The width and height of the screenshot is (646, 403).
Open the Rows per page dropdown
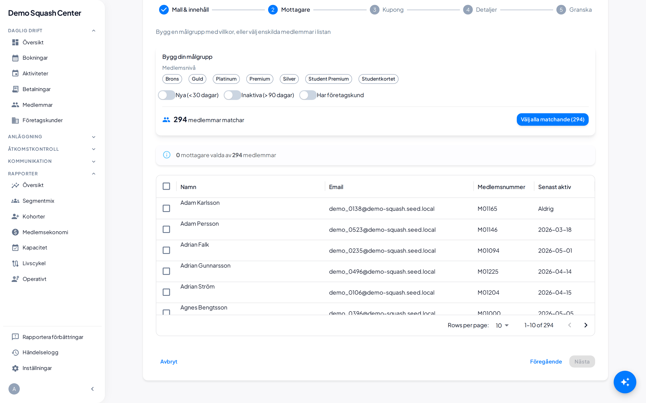coord(502,325)
